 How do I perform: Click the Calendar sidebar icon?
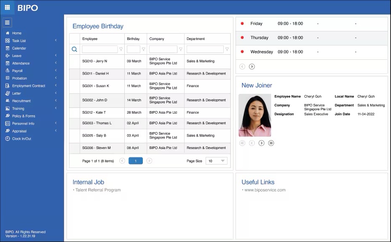(8, 48)
